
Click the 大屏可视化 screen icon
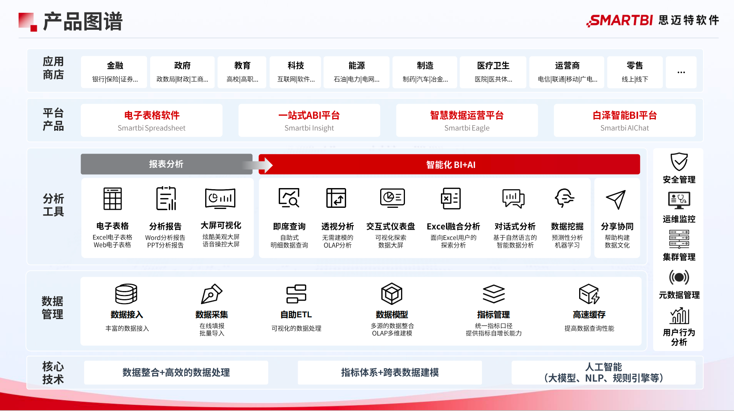[220, 199]
